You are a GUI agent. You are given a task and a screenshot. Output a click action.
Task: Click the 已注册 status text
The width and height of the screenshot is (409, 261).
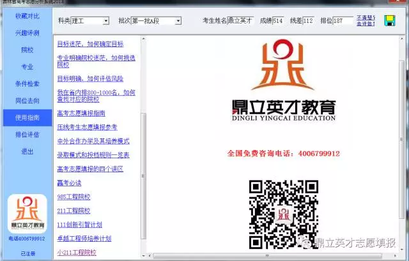point(28,253)
